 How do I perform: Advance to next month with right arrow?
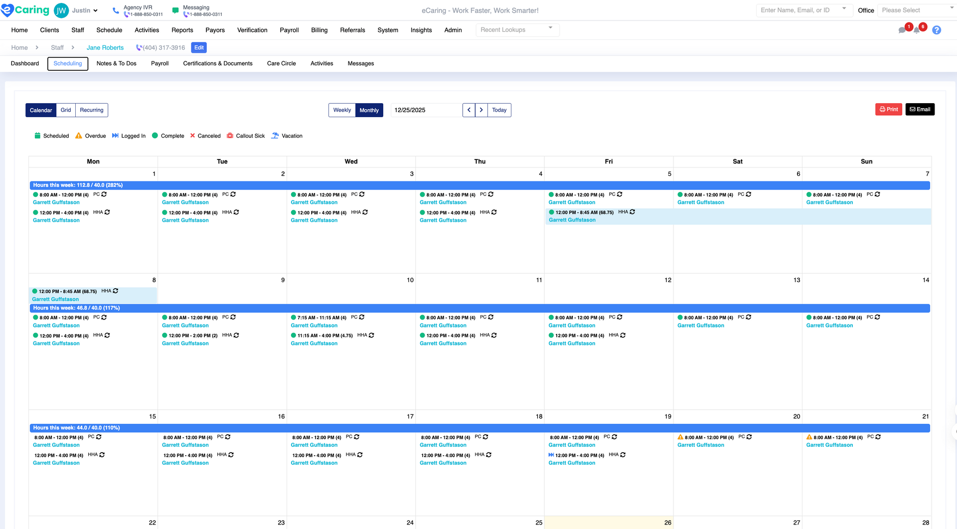pos(481,110)
